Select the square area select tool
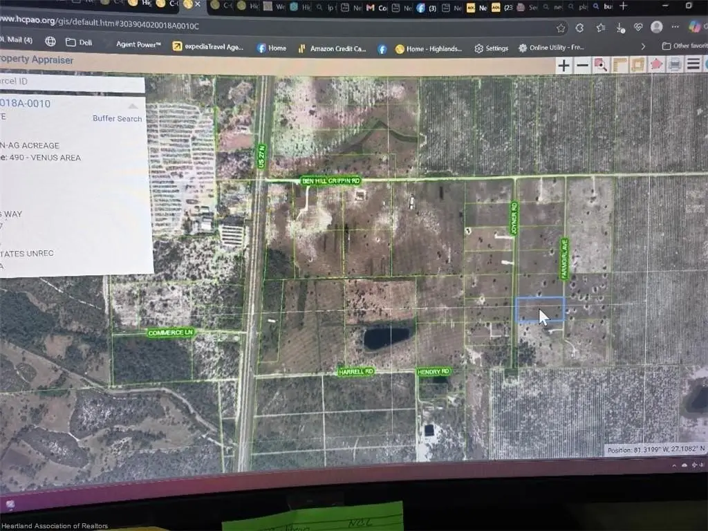This screenshot has height=531, width=708. click(x=637, y=65)
